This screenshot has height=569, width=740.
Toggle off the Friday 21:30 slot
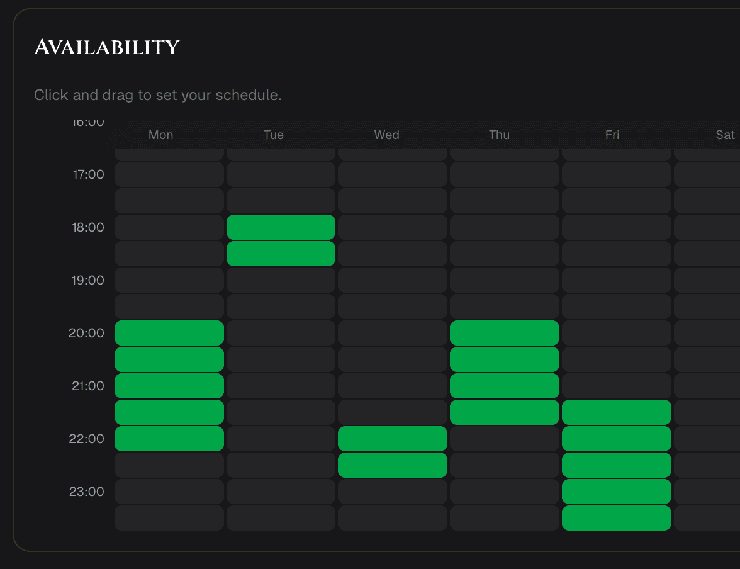[617, 412]
